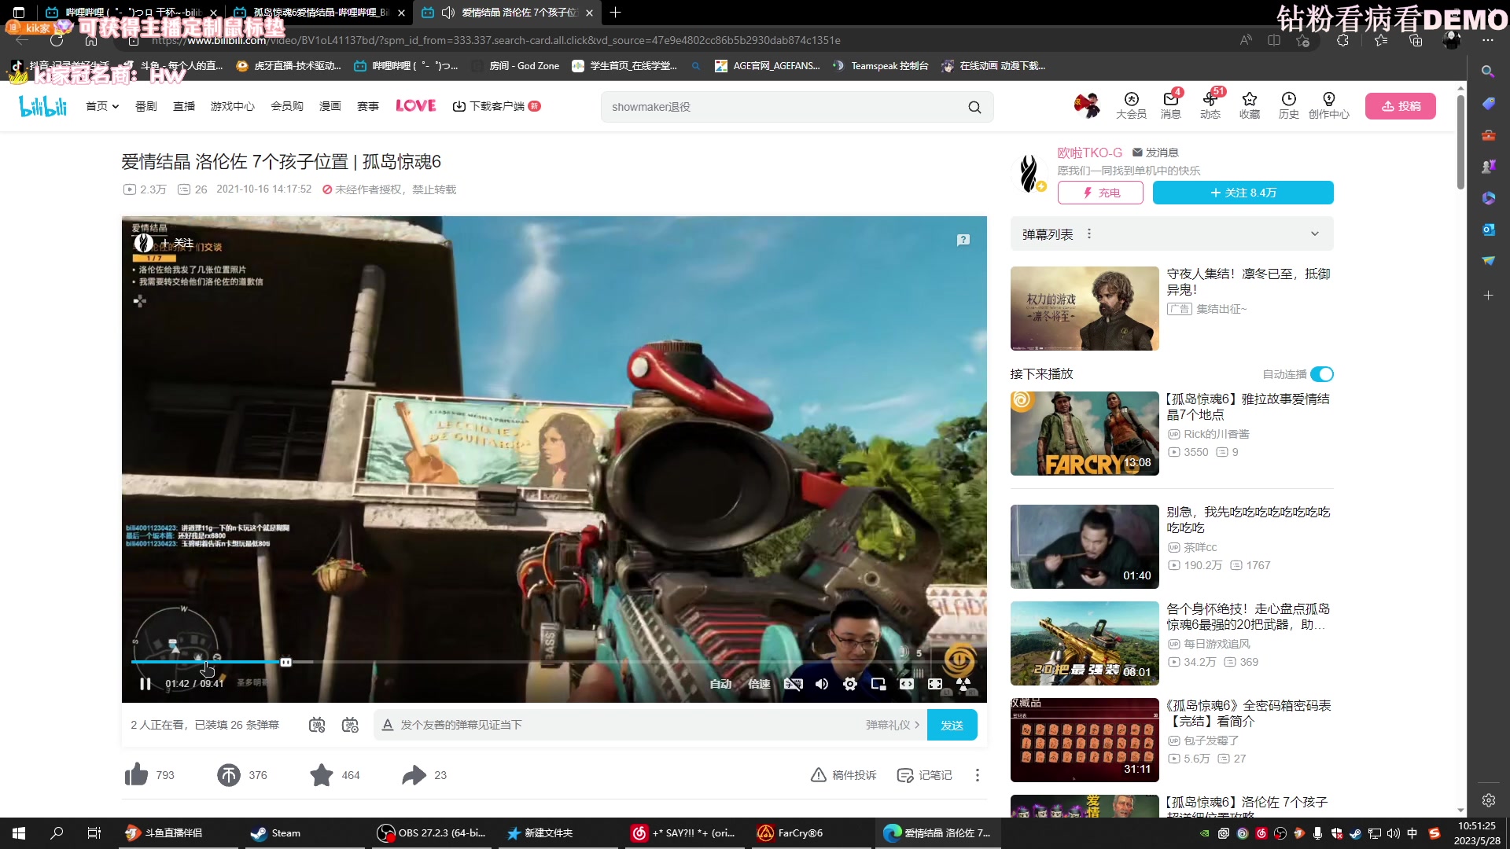Open the 大会员 icon
The image size is (1510, 849).
tap(1131, 105)
